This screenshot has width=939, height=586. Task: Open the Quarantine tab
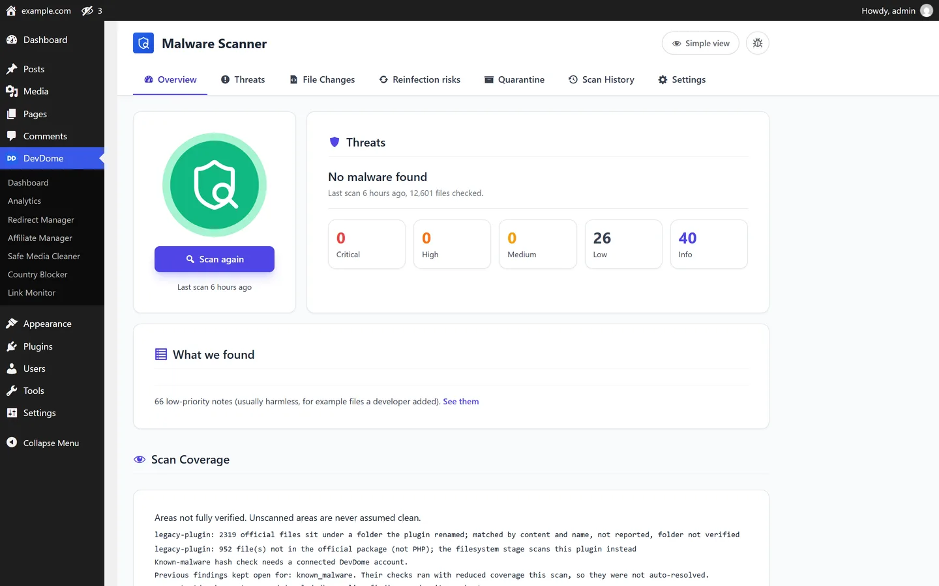coord(514,79)
